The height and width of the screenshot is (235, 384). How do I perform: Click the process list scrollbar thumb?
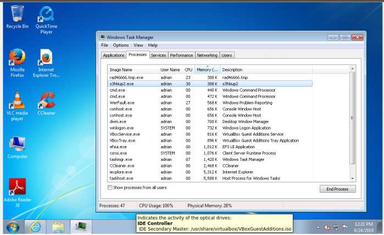click(x=352, y=118)
